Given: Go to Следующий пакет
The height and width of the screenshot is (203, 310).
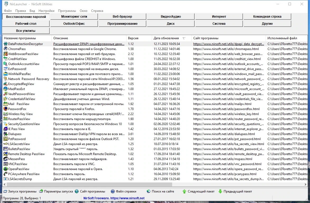Looking at the screenshot, I should [x=198, y=191].
